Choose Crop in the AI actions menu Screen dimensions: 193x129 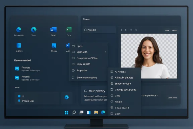point(124,96)
